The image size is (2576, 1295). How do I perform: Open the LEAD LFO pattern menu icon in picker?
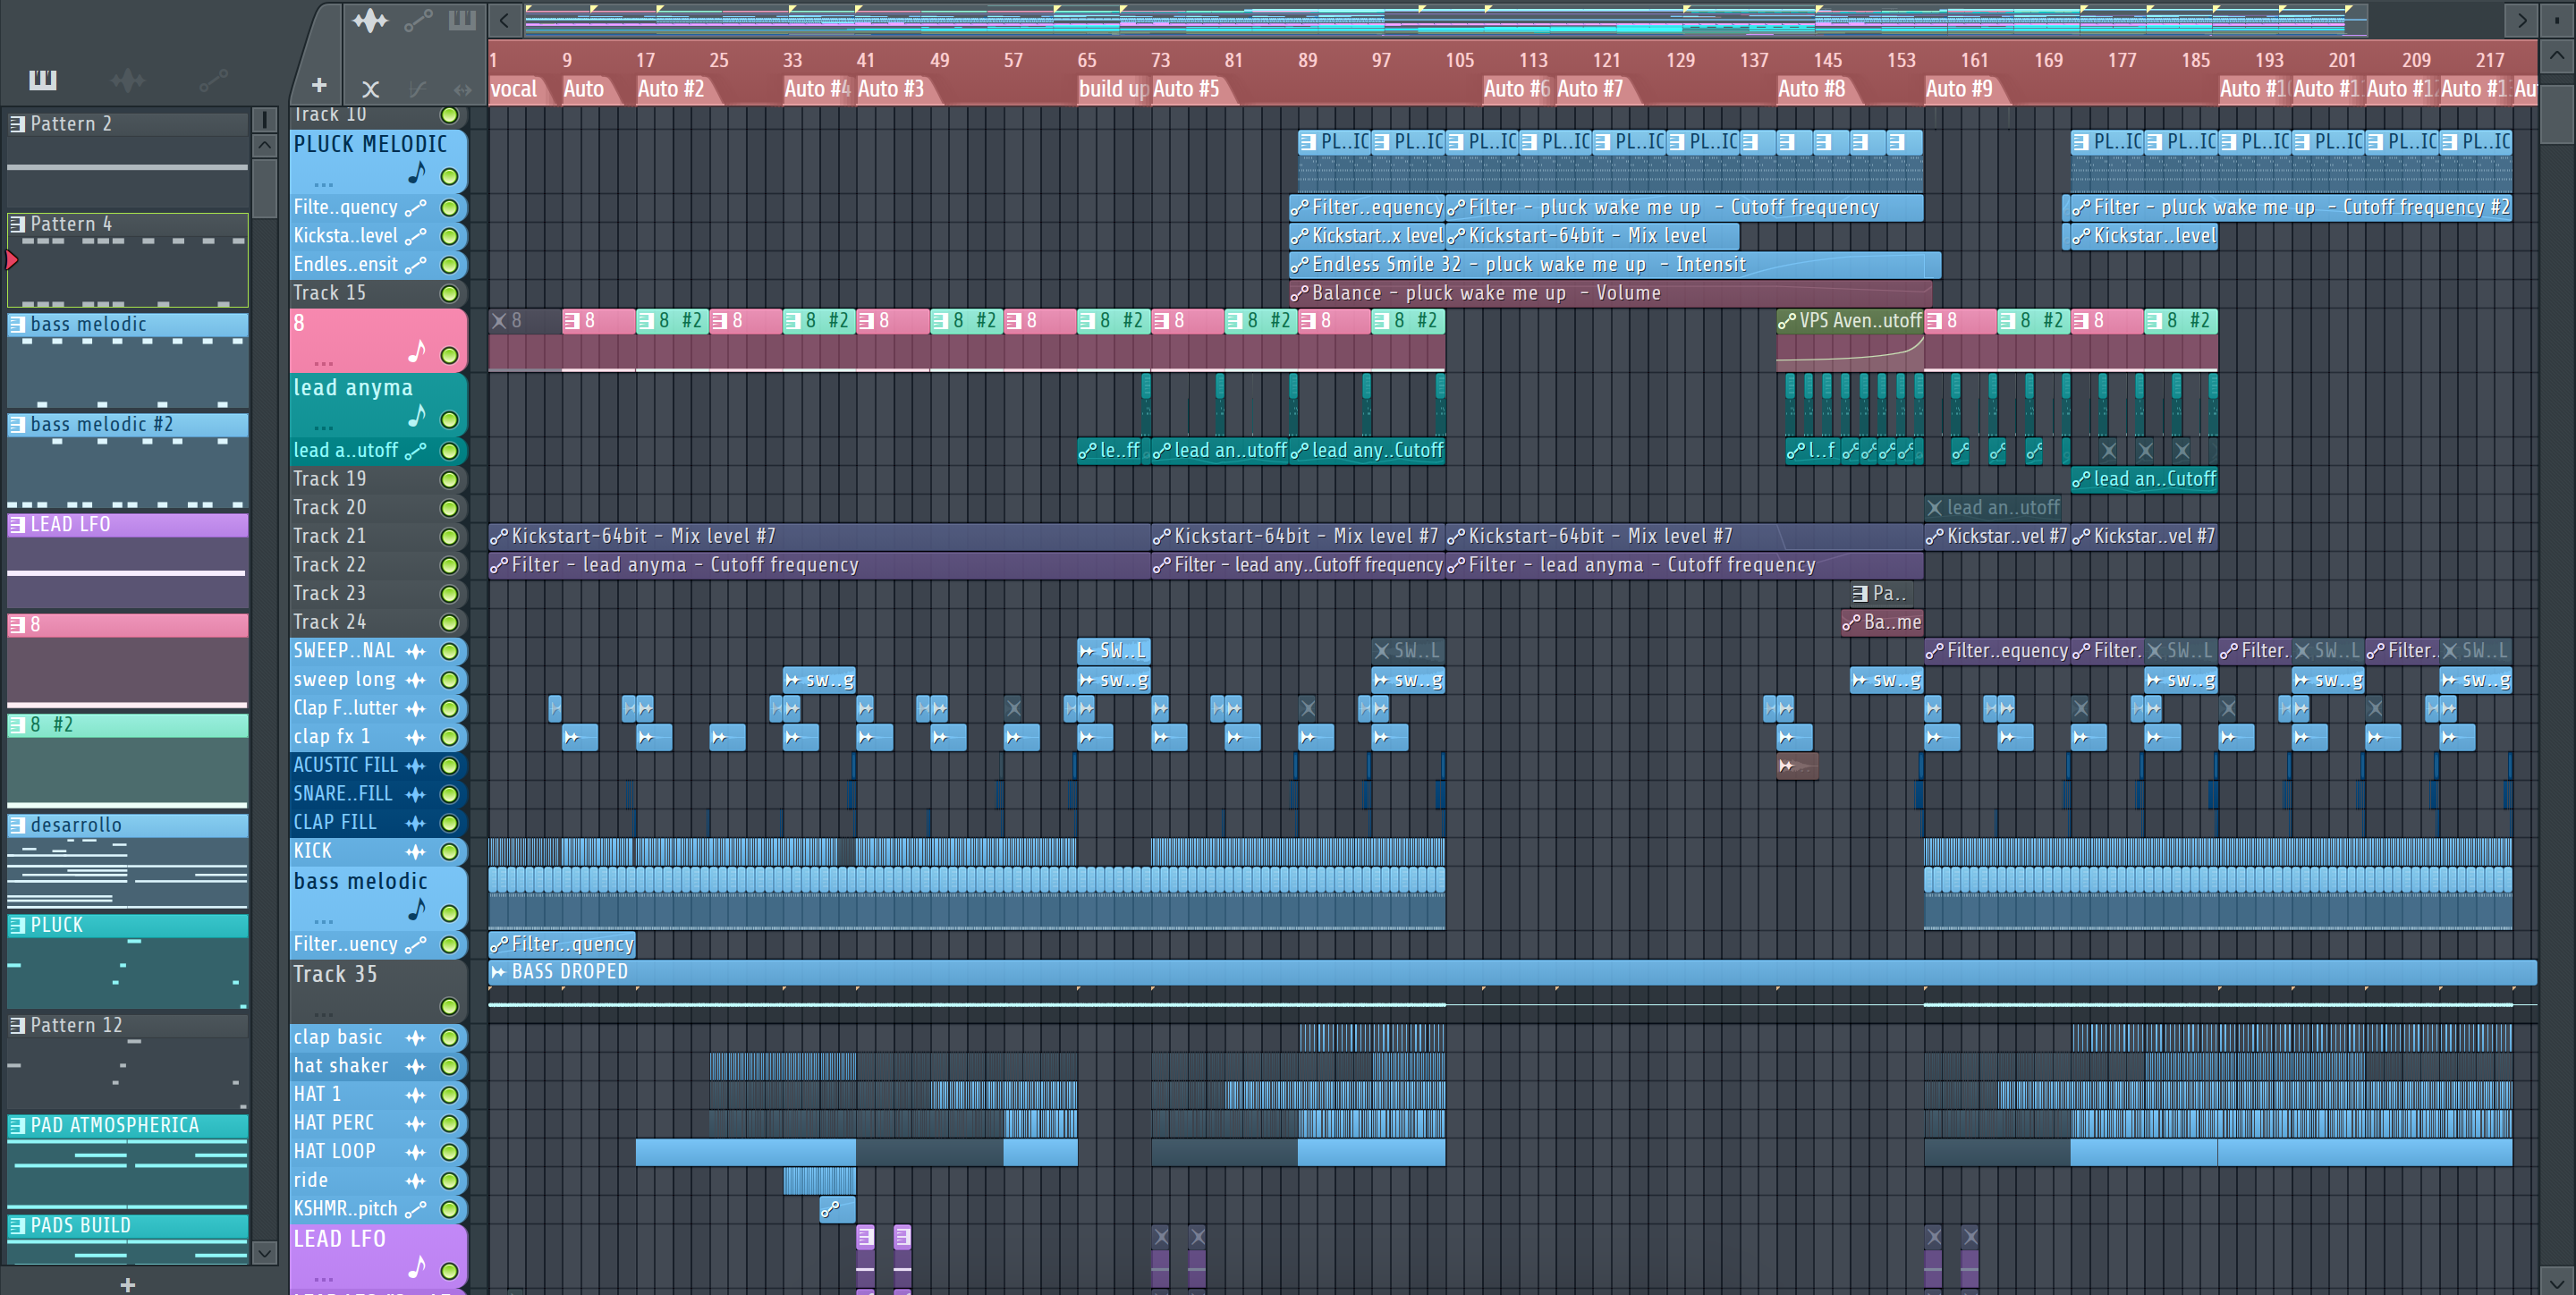point(18,524)
